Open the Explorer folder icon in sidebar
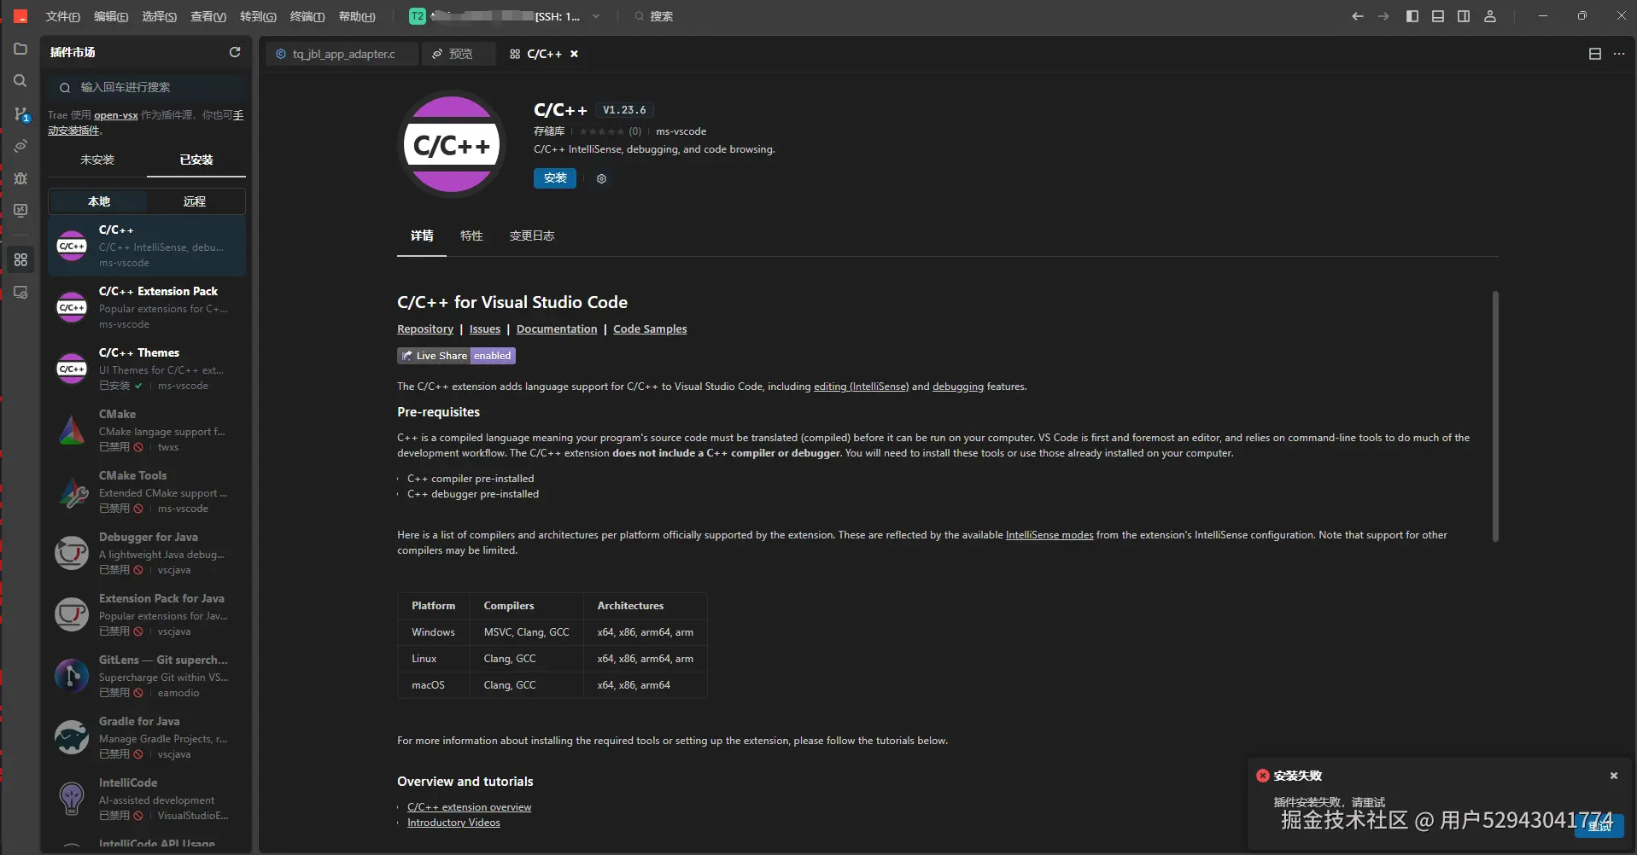This screenshot has height=855, width=1637. (20, 49)
